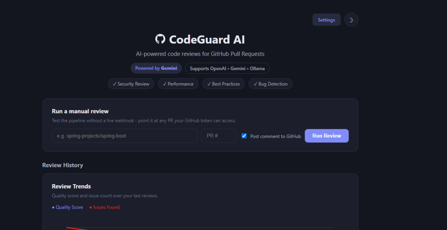Click the GitHub logo beside CodeGuard AI
The width and height of the screenshot is (447, 230).
point(160,39)
